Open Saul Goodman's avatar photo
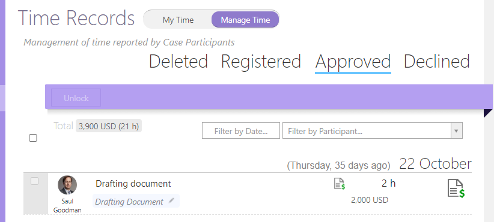 tap(67, 185)
